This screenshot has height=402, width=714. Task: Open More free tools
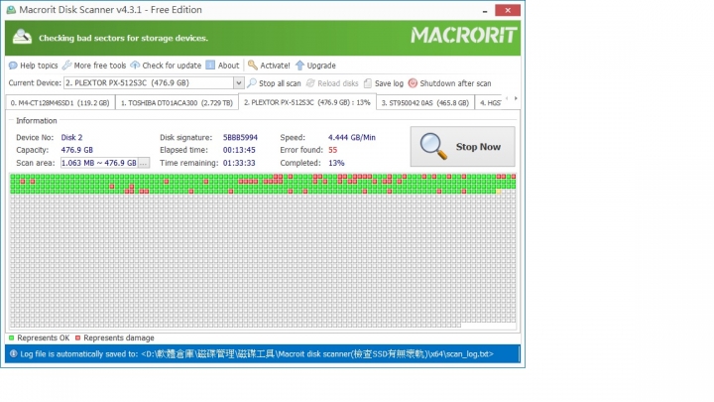click(x=94, y=66)
